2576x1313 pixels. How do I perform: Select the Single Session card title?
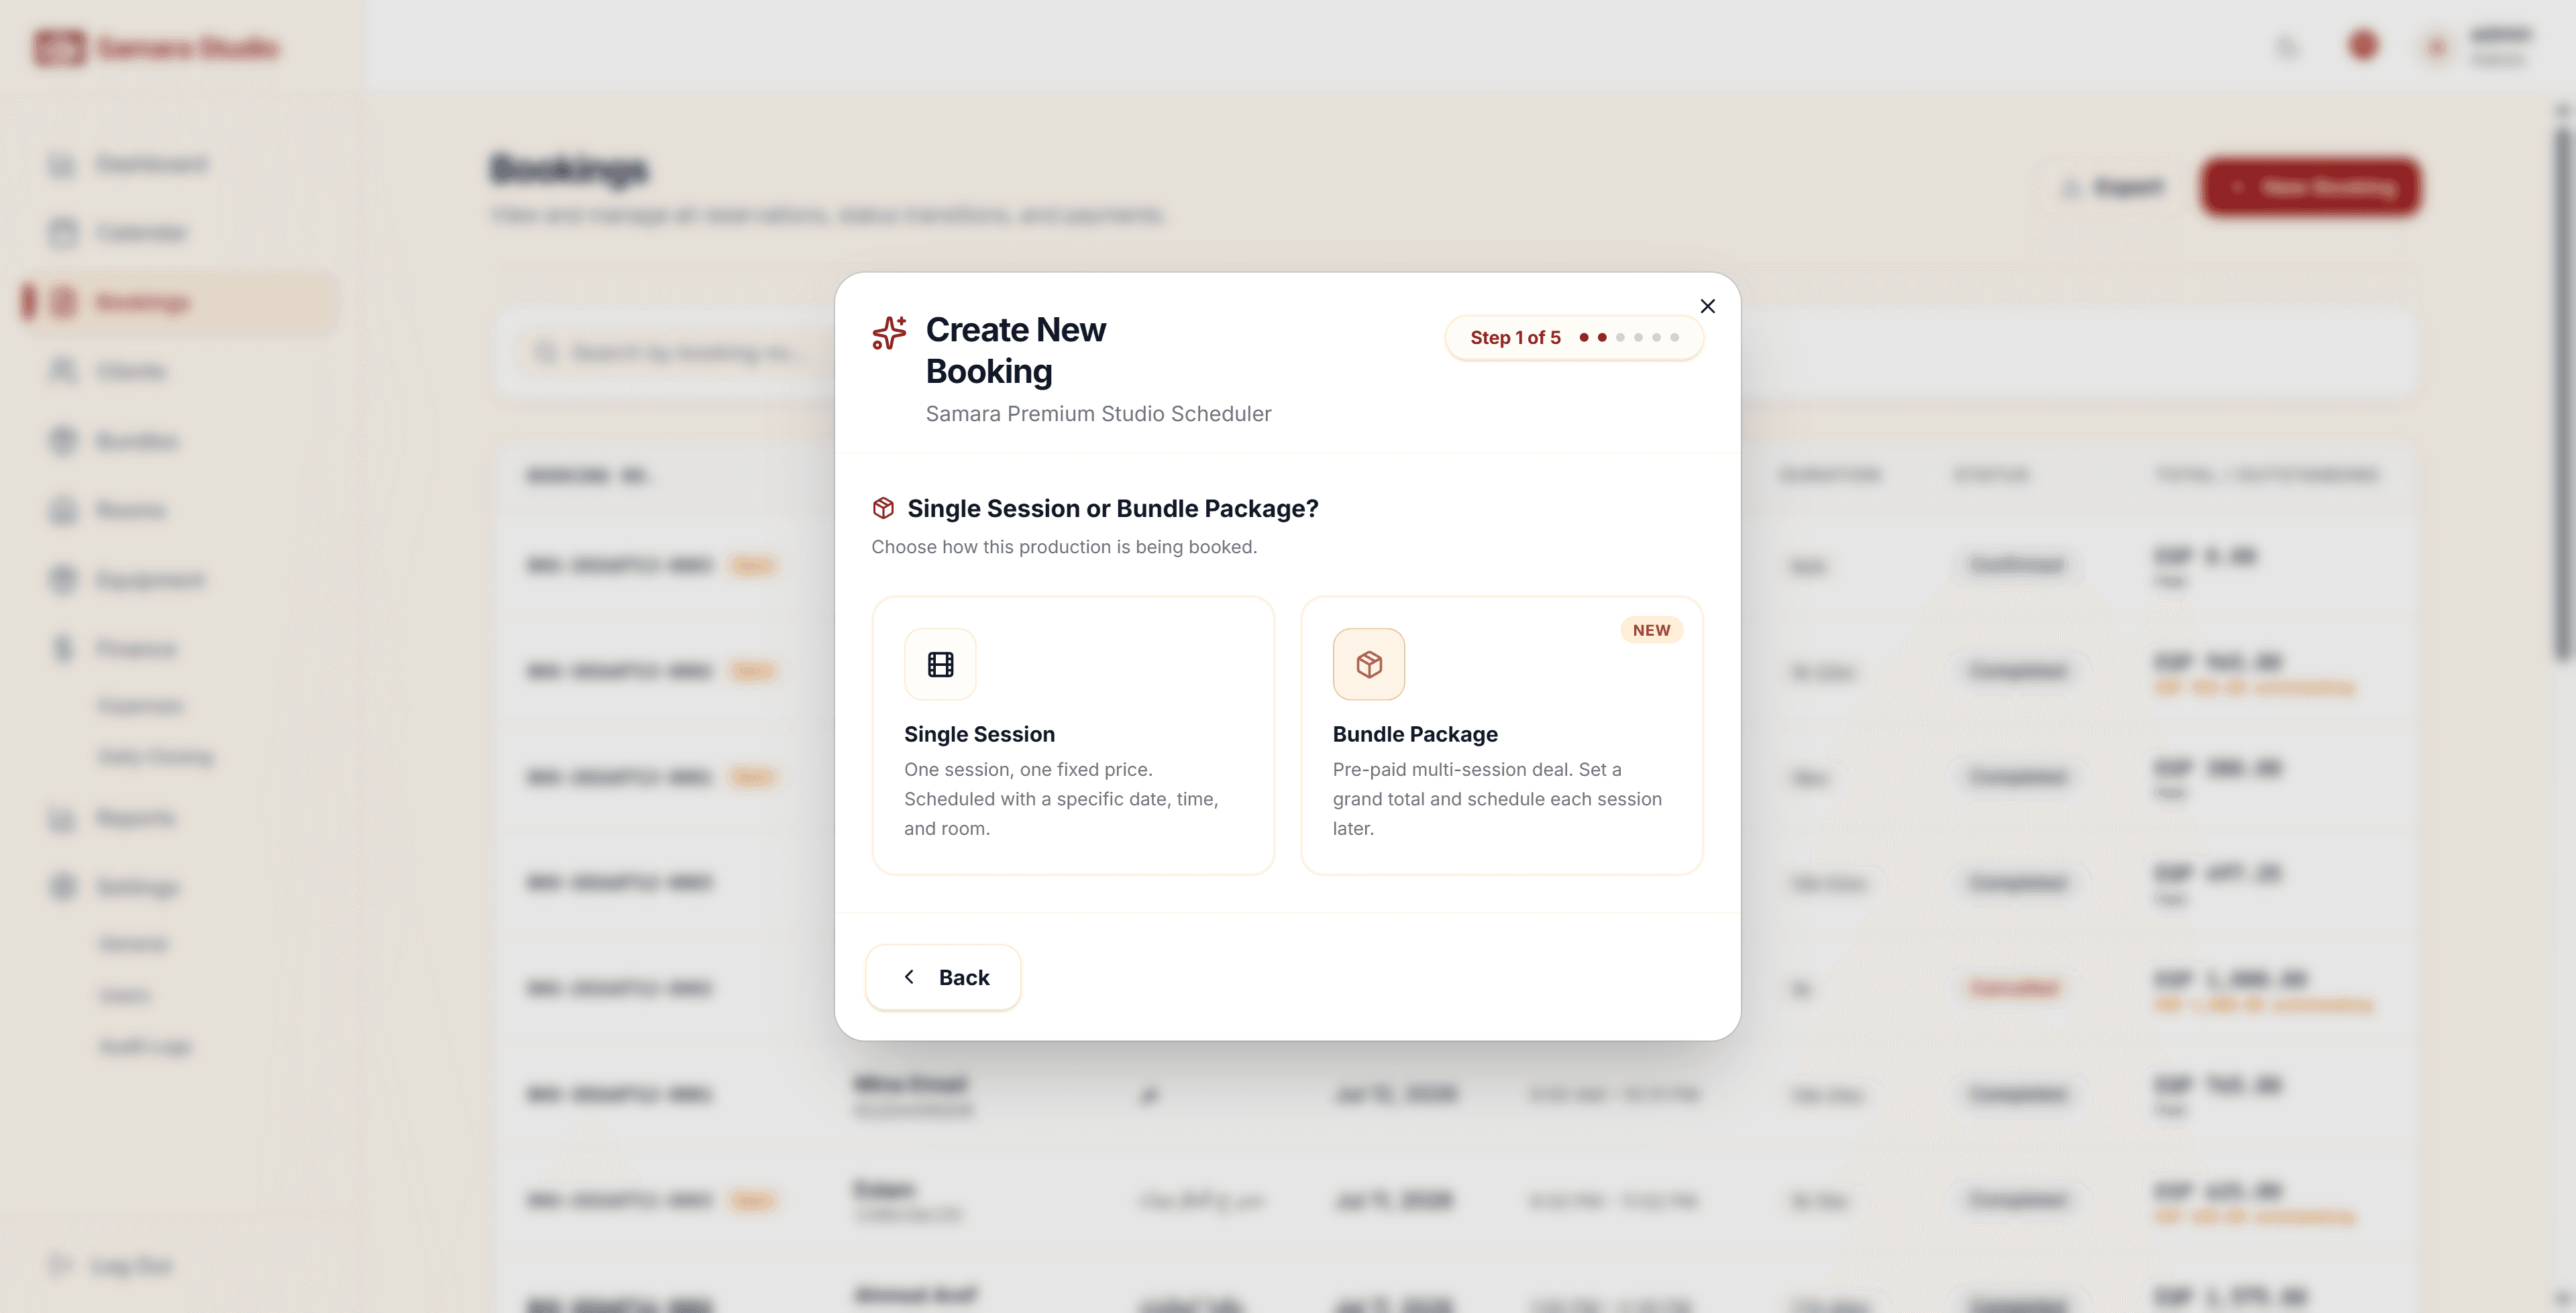pyautogui.click(x=979, y=734)
